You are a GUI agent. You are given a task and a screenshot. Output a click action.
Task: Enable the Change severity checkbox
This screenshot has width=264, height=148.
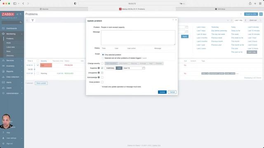[x=102, y=63]
